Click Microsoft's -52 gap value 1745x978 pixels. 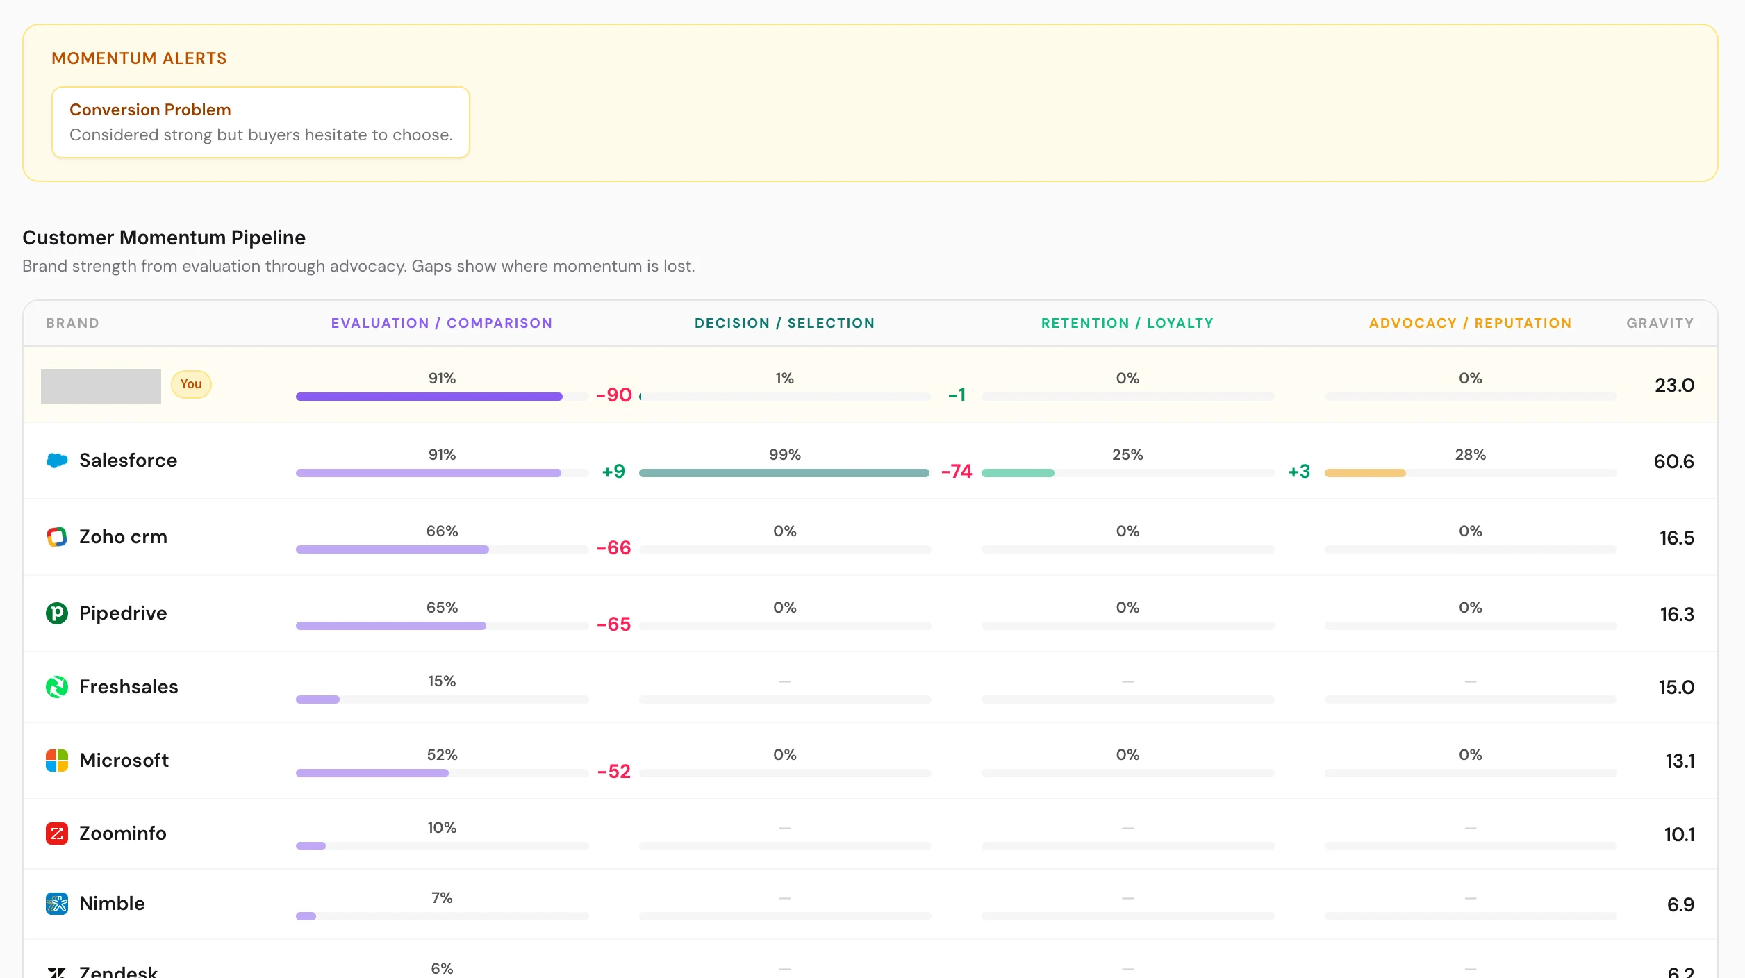(614, 772)
